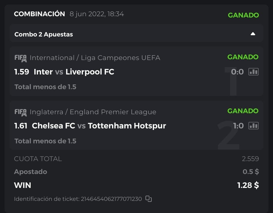This screenshot has height=213, width=273.
Task: Click the COMBINACIÓN title
Action: click(39, 14)
